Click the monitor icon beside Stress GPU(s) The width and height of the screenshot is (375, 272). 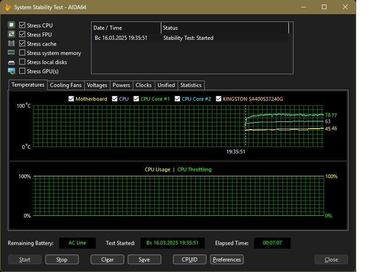(11, 71)
